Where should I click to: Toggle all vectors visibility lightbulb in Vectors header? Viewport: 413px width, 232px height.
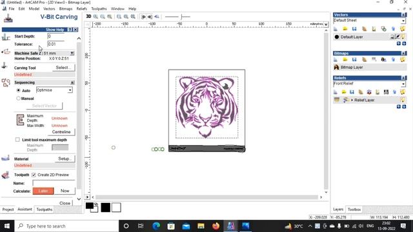pos(403,28)
